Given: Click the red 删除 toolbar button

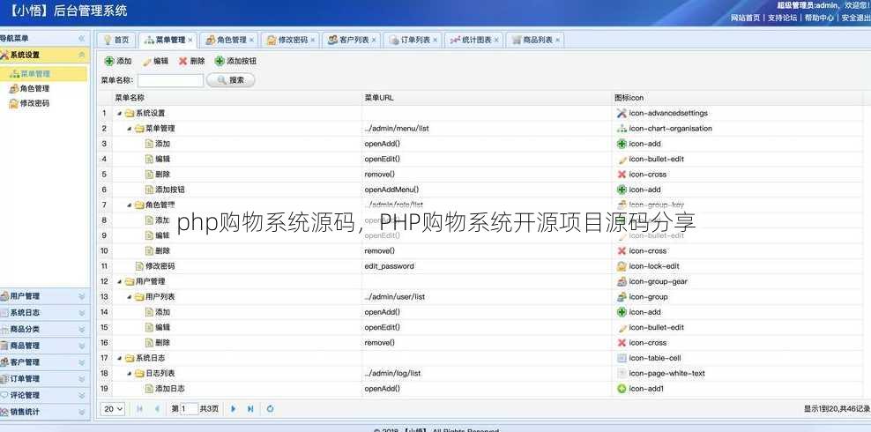Looking at the screenshot, I should [191, 61].
